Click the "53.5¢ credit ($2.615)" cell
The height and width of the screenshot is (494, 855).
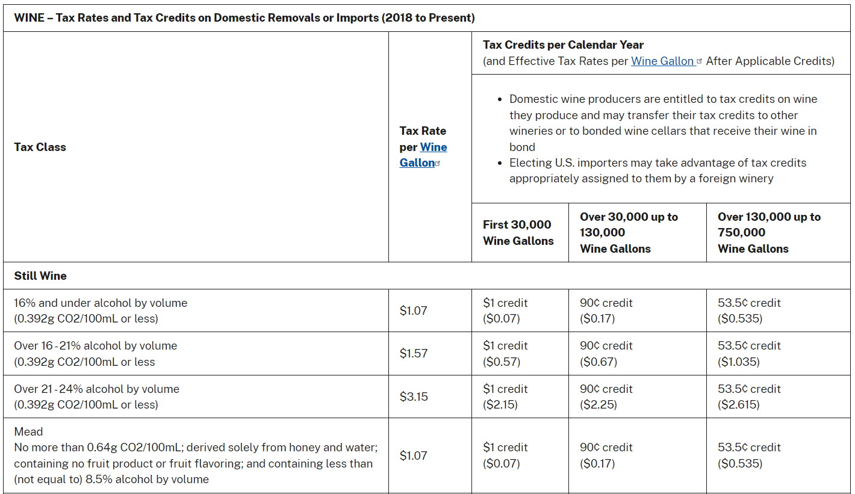(749, 397)
